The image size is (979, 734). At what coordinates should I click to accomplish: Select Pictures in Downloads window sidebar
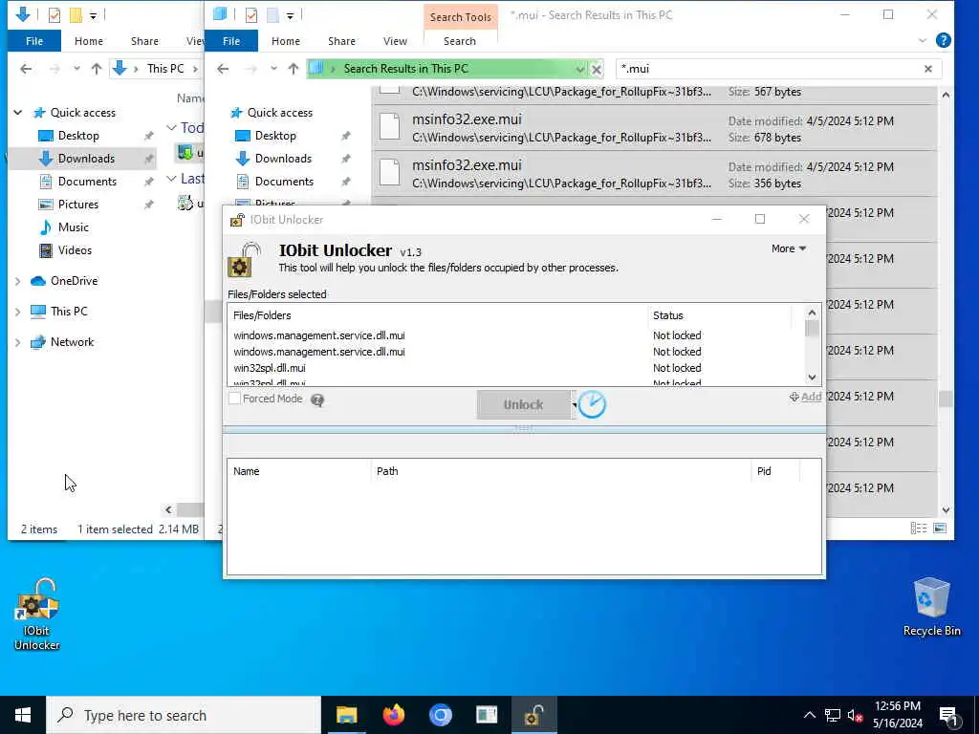click(x=78, y=205)
